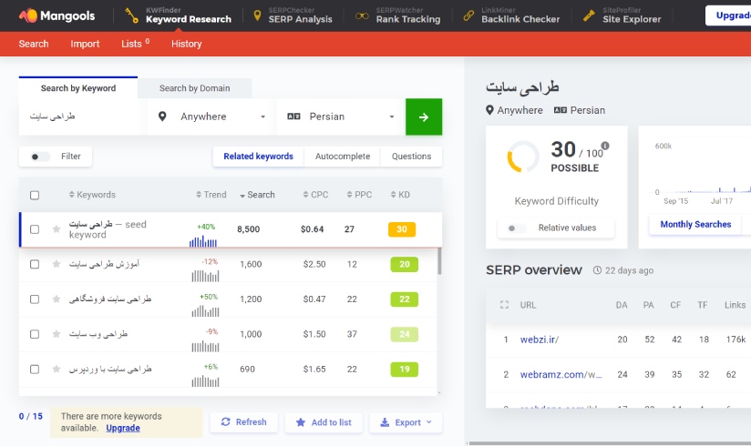Viewport: 751px width, 446px height.
Task: Star the 1,200 search volume keyword
Action: click(57, 299)
